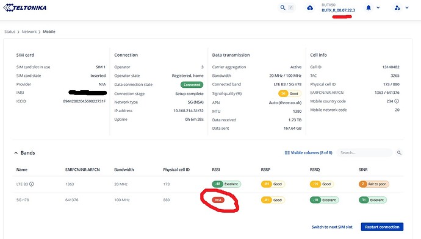421x239 pixels.
Task: Click the IP address 10.168.214.31/32
Action: (189, 110)
